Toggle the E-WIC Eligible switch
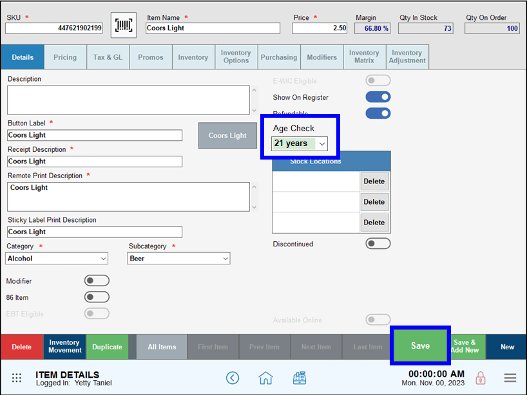The width and height of the screenshot is (527, 395). coord(378,80)
